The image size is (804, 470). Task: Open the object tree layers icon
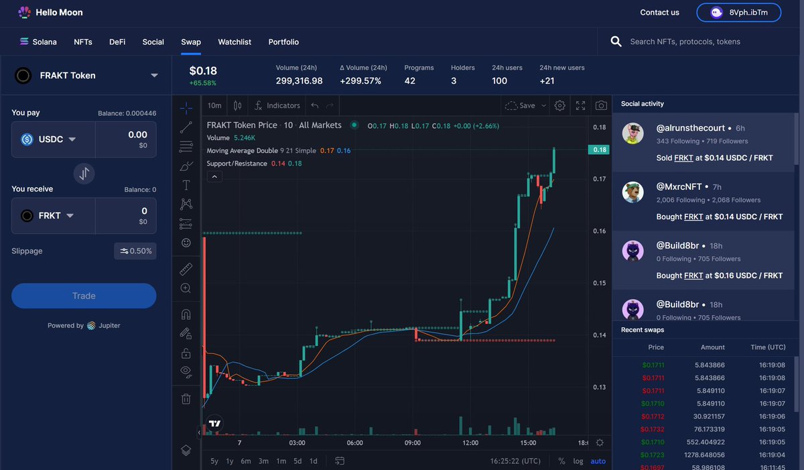pos(186,450)
